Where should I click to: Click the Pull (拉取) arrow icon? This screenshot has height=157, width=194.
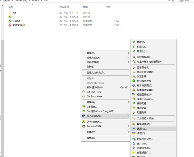(134, 42)
